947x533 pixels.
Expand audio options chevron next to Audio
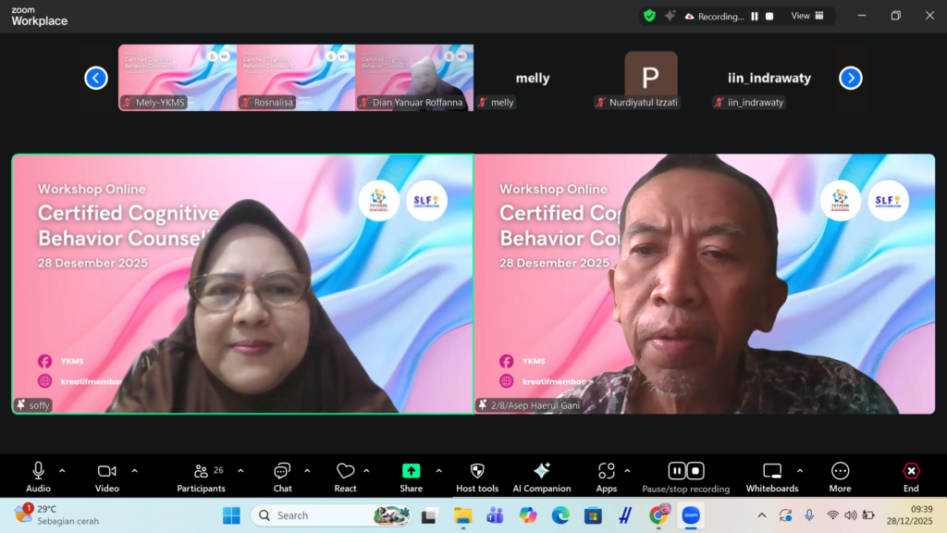click(62, 471)
